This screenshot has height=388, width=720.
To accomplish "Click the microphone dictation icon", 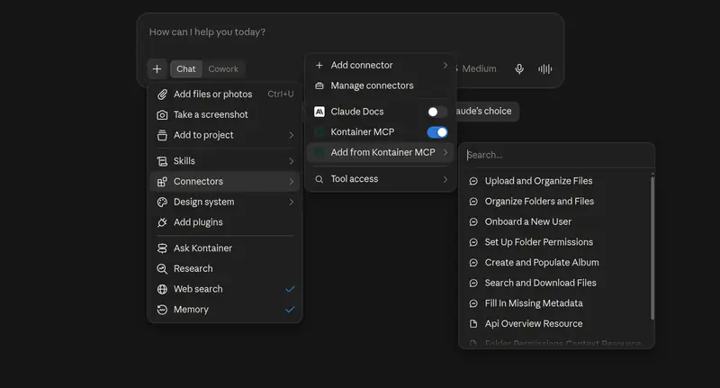I will coord(519,69).
